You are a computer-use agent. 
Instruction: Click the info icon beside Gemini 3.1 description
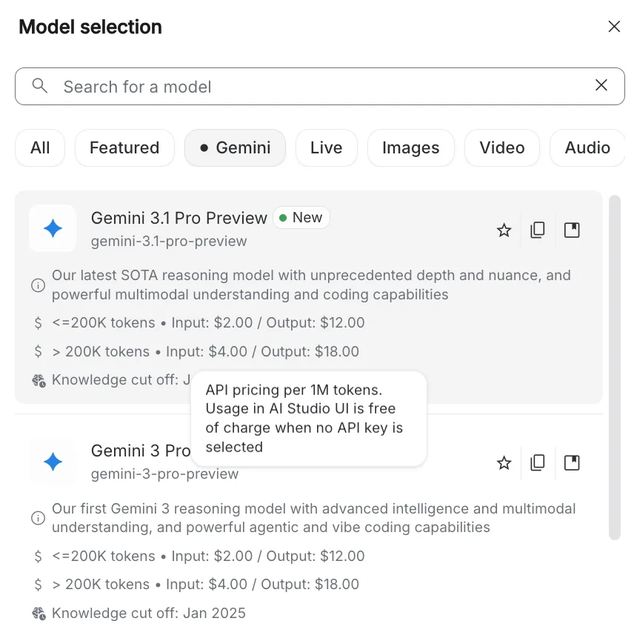tap(38, 285)
